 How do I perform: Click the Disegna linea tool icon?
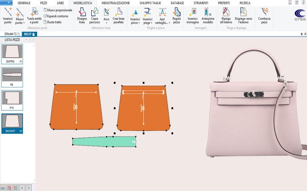coord(82,14)
